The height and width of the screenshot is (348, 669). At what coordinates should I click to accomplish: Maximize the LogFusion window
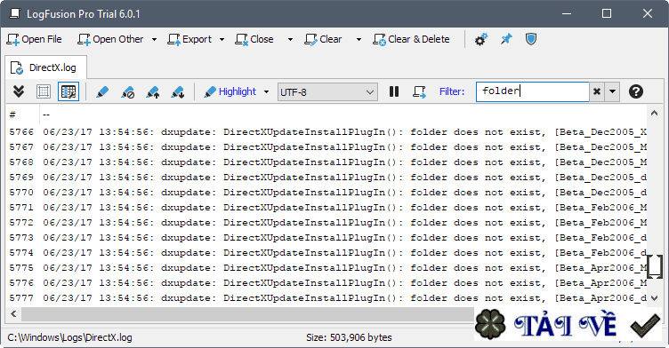(607, 13)
